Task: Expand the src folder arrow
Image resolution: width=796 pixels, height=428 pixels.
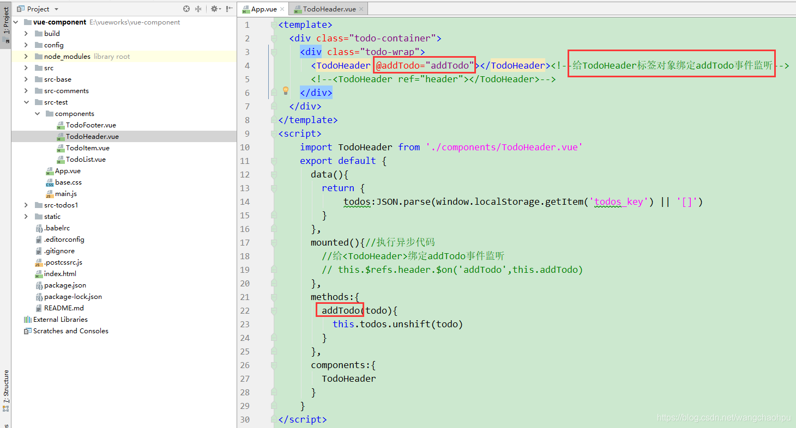Action: pos(26,68)
